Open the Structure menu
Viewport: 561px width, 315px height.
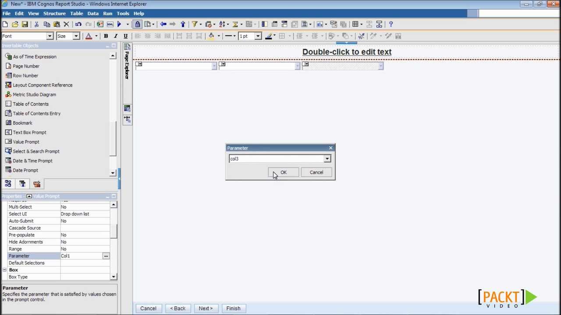54,14
